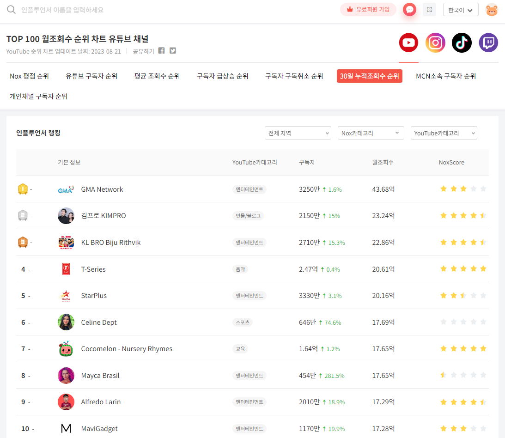Open Celine Dept channel link

[99, 322]
